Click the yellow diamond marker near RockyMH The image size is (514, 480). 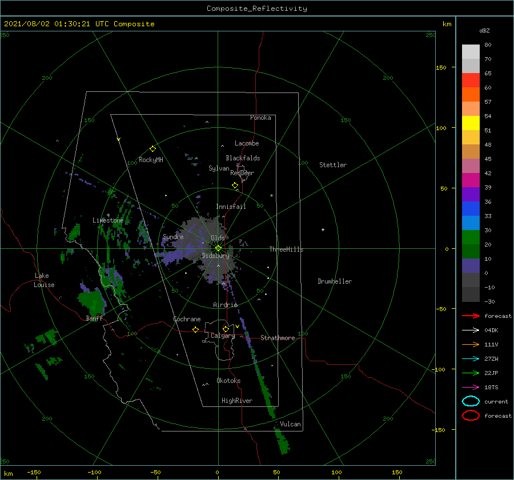[152, 149]
